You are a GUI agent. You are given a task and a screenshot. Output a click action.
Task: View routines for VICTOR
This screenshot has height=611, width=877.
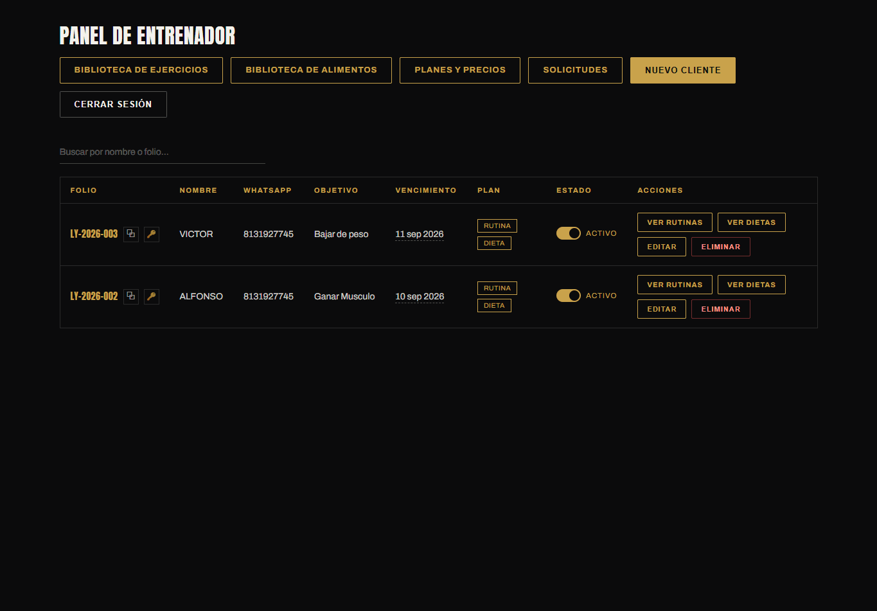[675, 222]
